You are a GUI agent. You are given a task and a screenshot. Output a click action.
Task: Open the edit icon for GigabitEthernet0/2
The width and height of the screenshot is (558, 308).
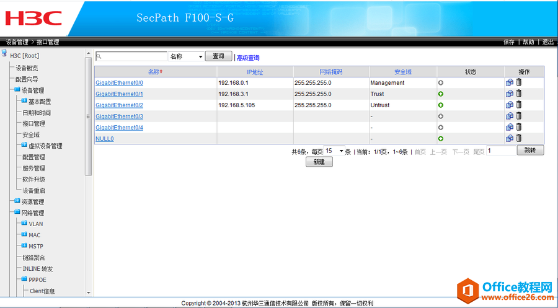510,105
